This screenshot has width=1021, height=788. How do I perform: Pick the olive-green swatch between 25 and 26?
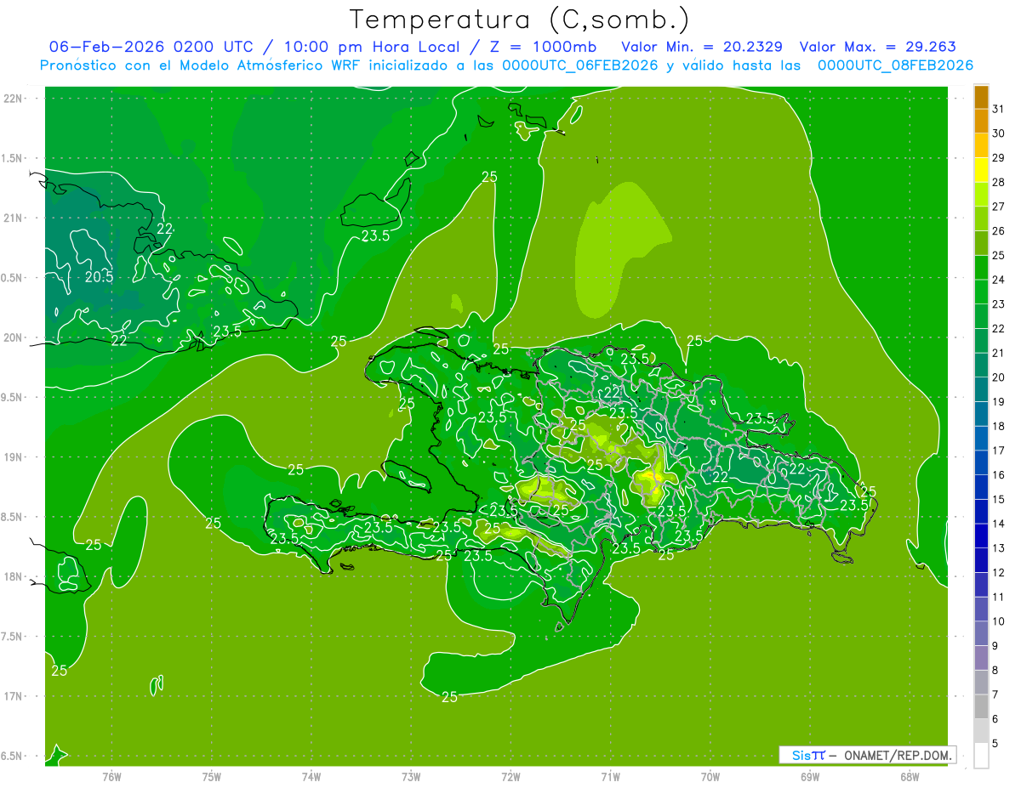tap(981, 243)
